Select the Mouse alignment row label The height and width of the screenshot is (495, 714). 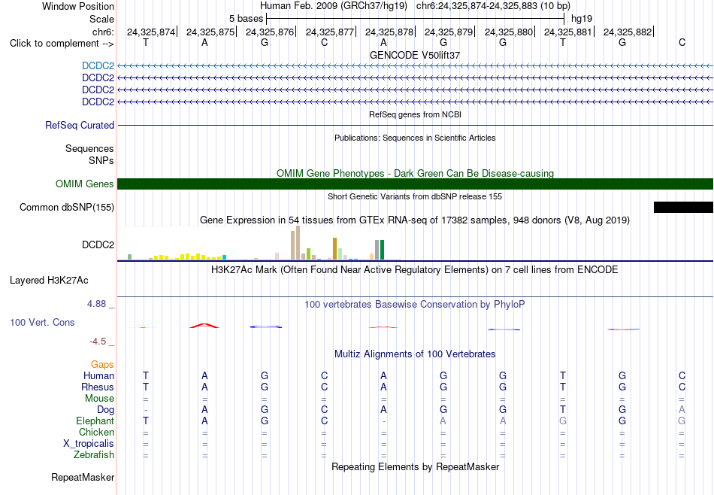click(x=99, y=399)
